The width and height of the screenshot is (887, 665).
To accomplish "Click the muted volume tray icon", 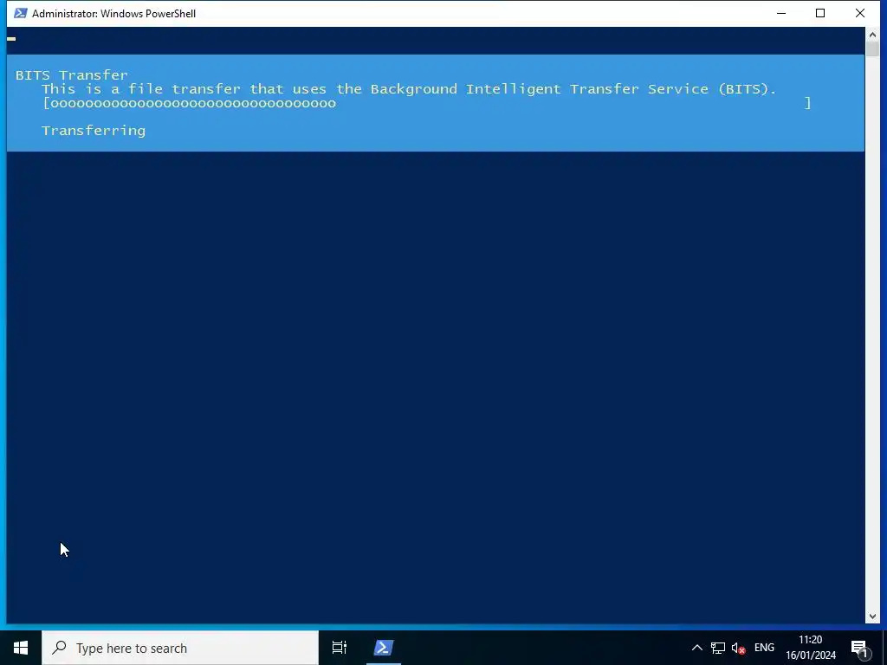I will point(738,648).
